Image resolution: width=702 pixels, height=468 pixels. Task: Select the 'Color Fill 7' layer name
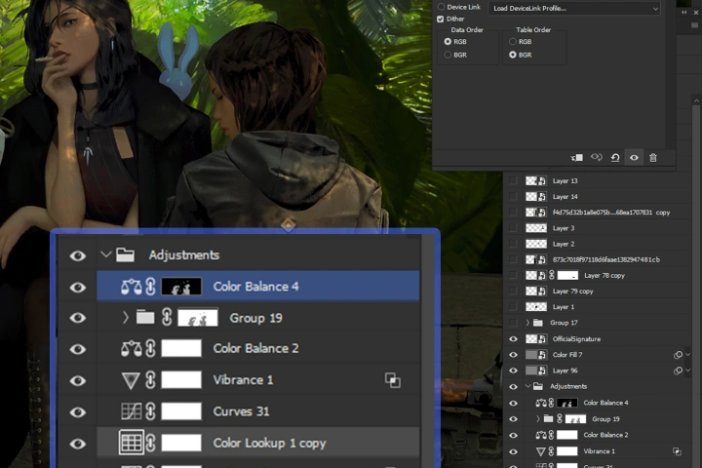point(567,355)
